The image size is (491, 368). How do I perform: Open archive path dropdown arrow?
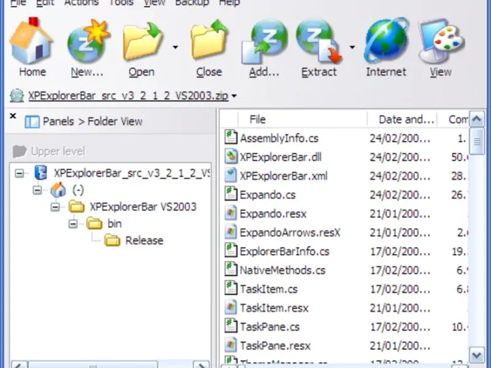[x=234, y=96]
